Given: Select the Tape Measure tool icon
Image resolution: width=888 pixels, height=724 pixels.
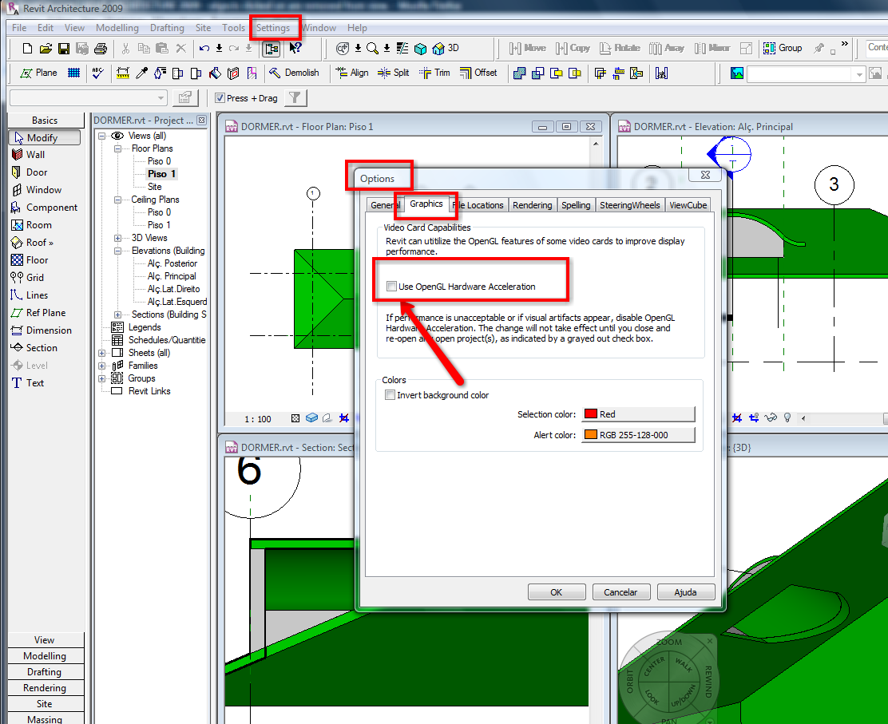Looking at the screenshot, I should [122, 73].
